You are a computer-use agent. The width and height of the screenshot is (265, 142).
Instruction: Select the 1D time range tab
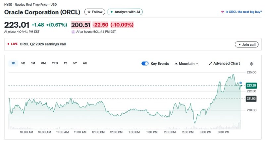coord(13,63)
